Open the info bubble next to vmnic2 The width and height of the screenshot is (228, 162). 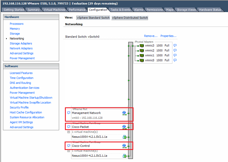click(x=175, y=50)
